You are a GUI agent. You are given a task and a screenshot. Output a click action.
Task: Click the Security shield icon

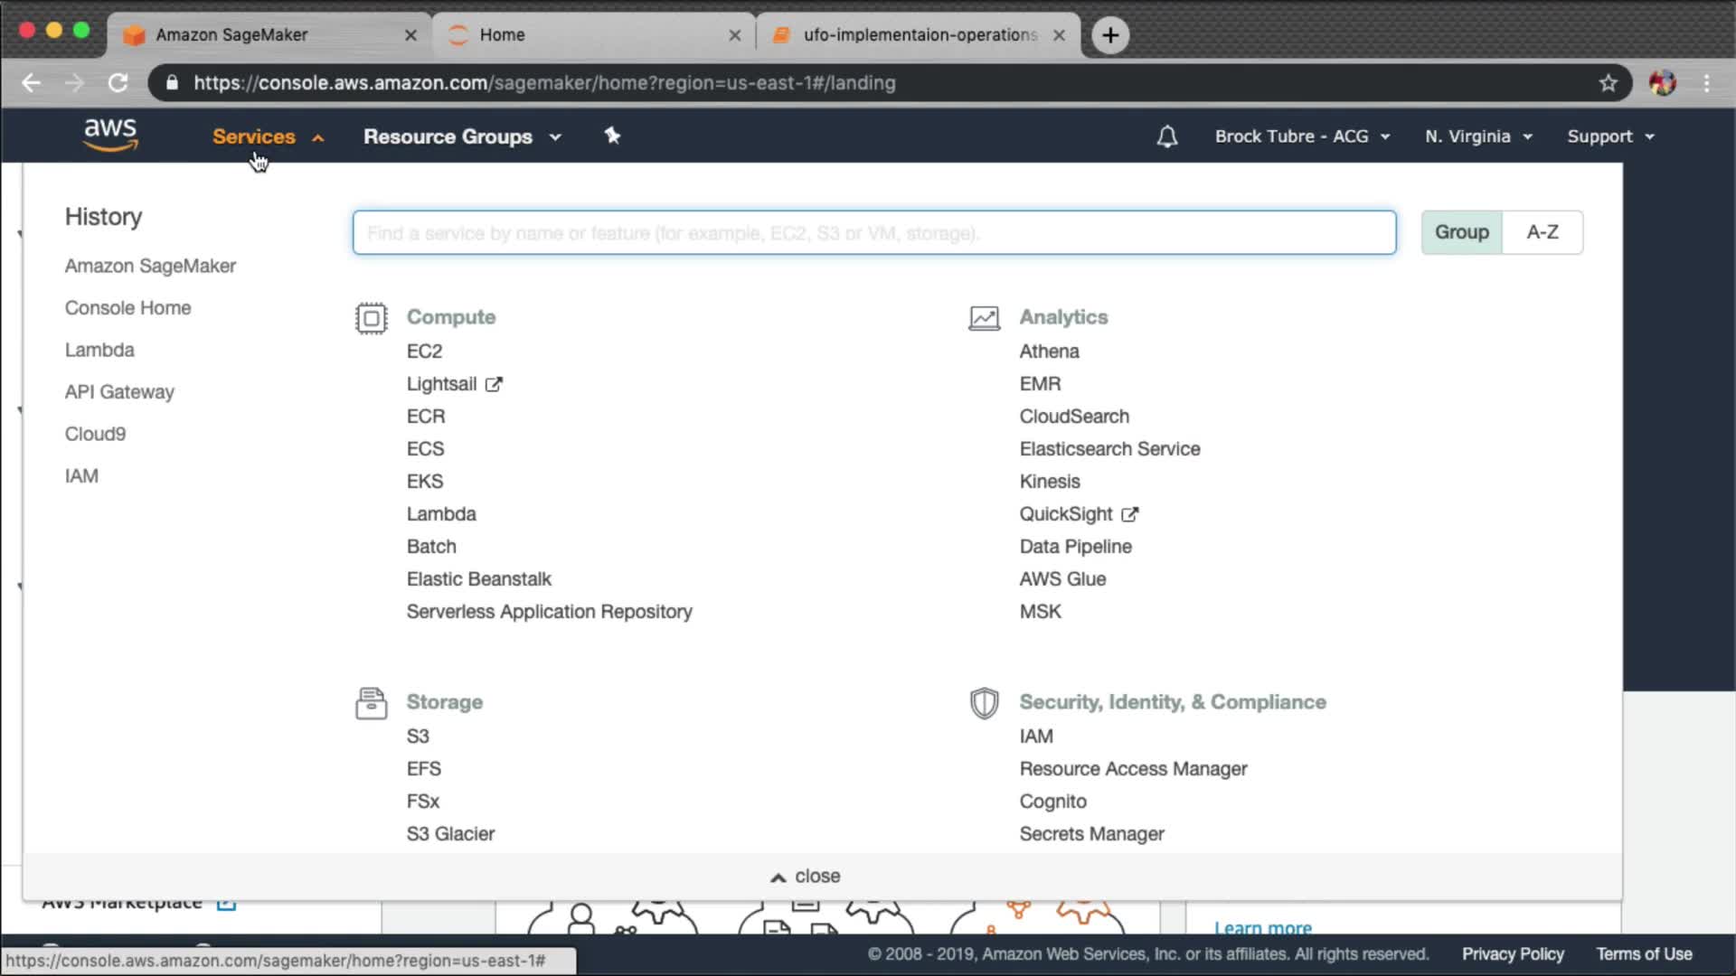coord(984,703)
